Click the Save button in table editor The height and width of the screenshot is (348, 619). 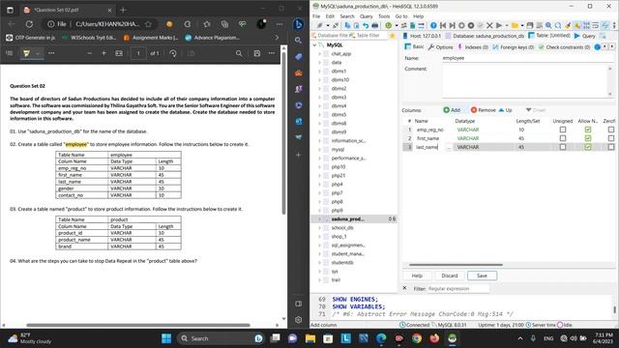pyautogui.click(x=482, y=275)
